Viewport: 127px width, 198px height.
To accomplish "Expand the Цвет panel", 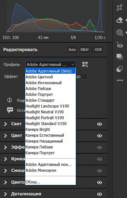I will click(x=6, y=136).
